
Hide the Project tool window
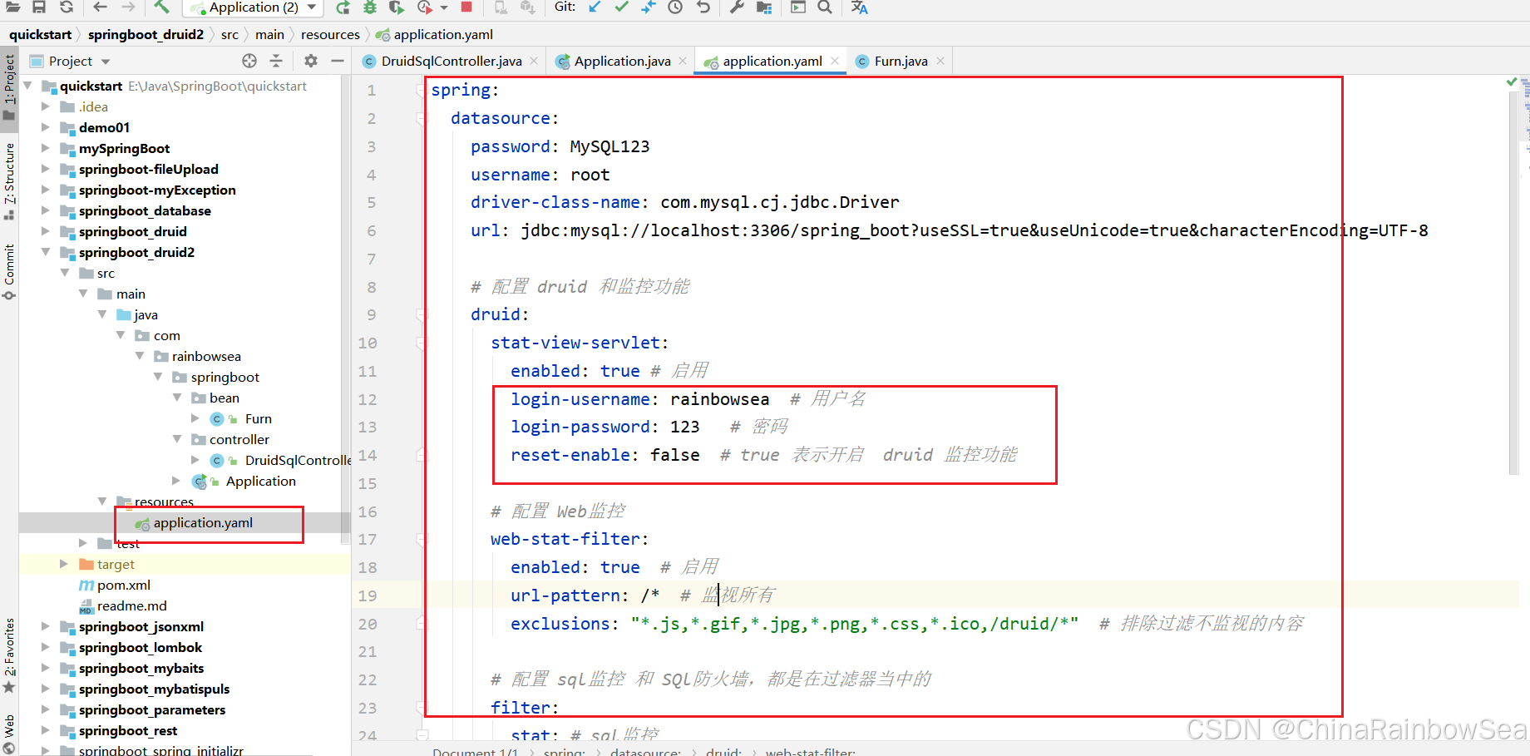click(337, 60)
